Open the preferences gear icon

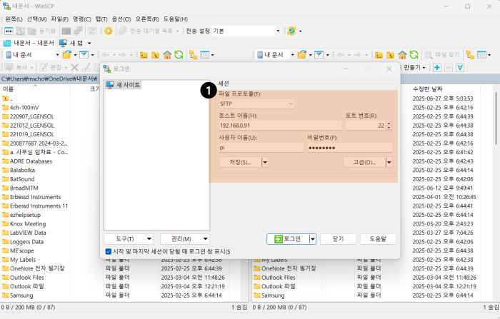(x=109, y=31)
